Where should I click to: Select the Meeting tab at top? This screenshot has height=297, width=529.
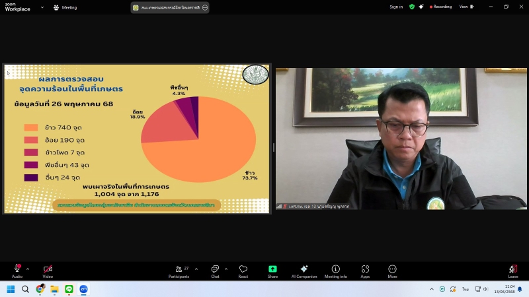65,7
